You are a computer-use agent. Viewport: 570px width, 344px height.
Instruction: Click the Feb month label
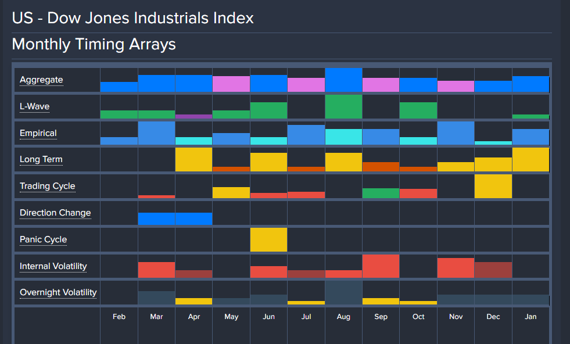[119, 317]
